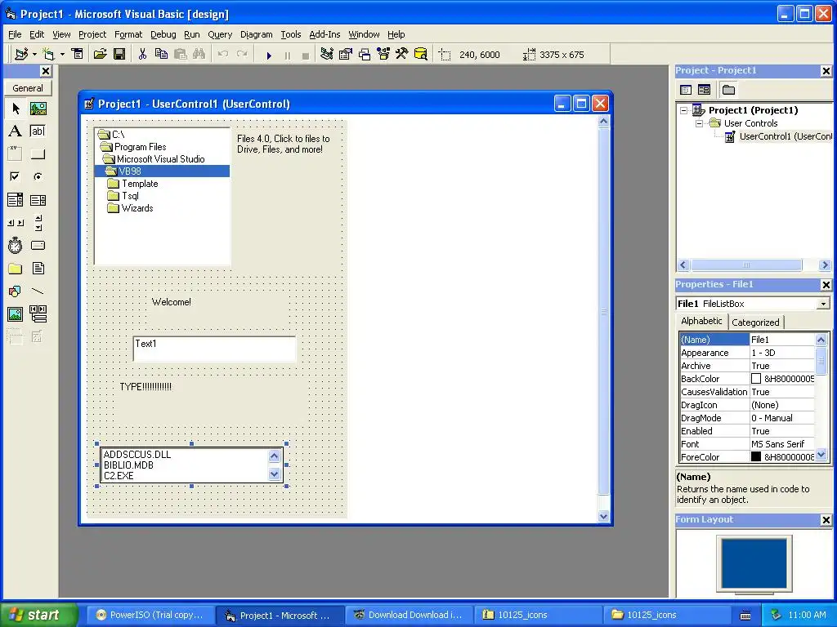Image resolution: width=837 pixels, height=627 pixels.
Task: Open the Form Layout Window toolbar icon
Action: [365, 54]
